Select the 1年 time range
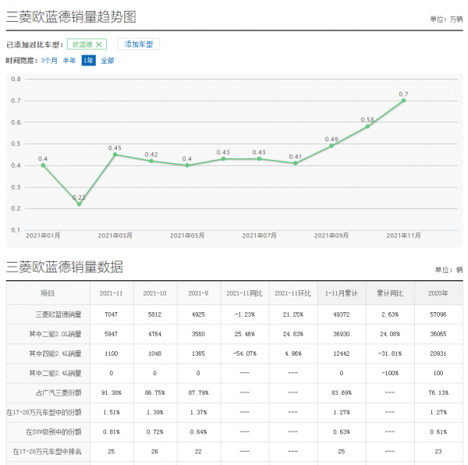Screen dimensions: 468x465 coord(89,61)
